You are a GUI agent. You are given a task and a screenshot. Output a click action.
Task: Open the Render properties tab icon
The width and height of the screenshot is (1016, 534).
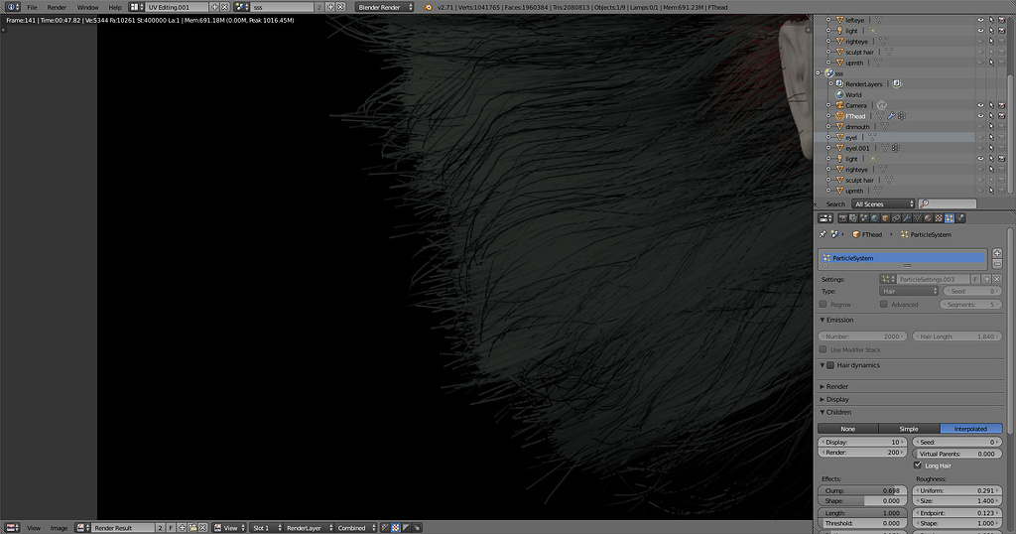tap(842, 217)
